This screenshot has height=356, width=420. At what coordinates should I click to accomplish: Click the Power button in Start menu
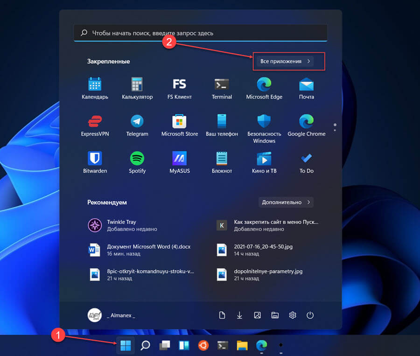pos(310,315)
